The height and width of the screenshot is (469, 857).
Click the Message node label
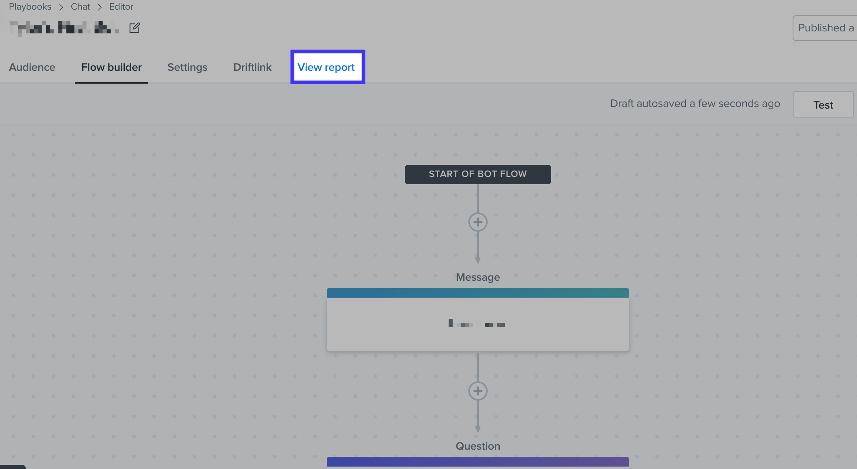point(478,277)
